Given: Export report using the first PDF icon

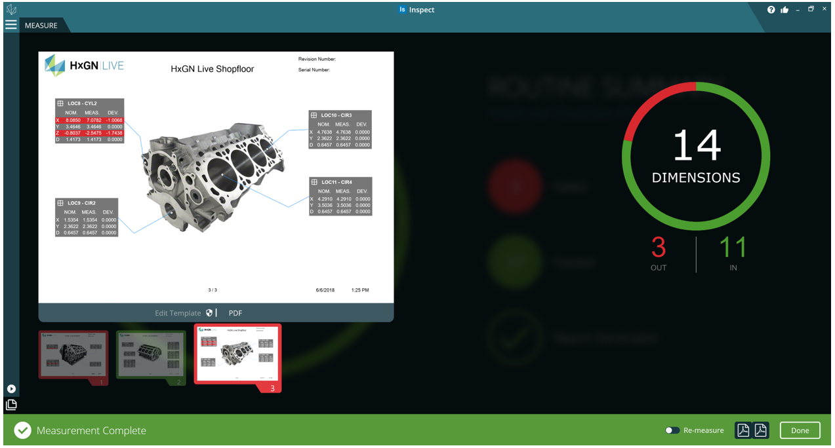Looking at the screenshot, I should (x=743, y=430).
